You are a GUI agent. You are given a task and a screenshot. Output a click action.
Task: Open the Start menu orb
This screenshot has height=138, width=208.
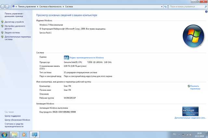click(x=4, y=135)
